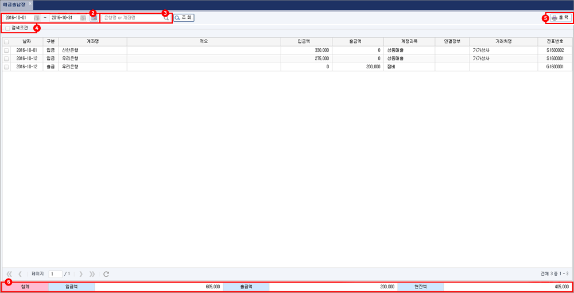The width and height of the screenshot is (574, 293).
Task: Go to the first page icon
Action: tap(10, 273)
